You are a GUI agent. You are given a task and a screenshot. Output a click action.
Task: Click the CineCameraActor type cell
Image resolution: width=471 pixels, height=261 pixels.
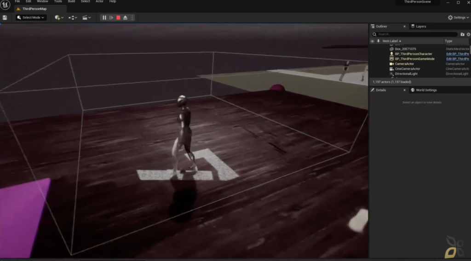(458, 69)
